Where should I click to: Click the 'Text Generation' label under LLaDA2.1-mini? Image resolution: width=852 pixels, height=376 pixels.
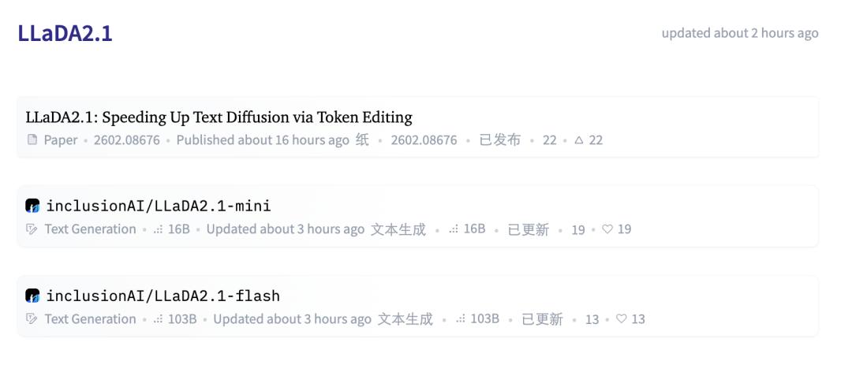[90, 229]
